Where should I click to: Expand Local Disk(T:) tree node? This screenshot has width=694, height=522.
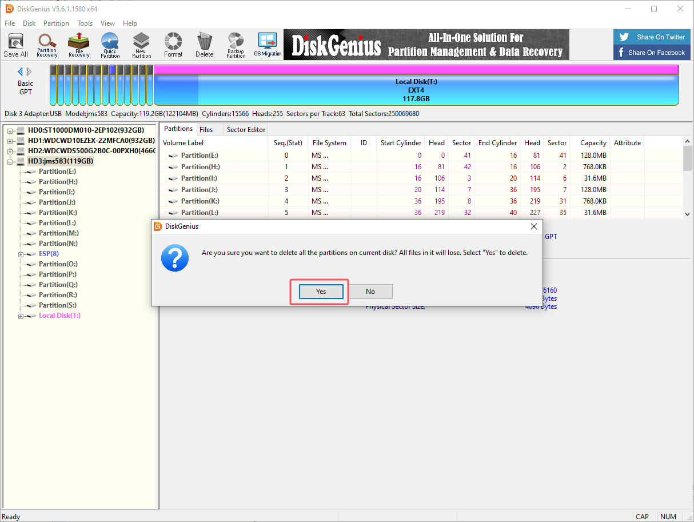coord(21,316)
